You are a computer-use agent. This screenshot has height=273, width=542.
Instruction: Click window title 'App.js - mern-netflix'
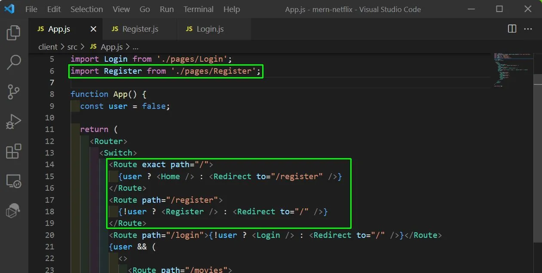click(319, 9)
